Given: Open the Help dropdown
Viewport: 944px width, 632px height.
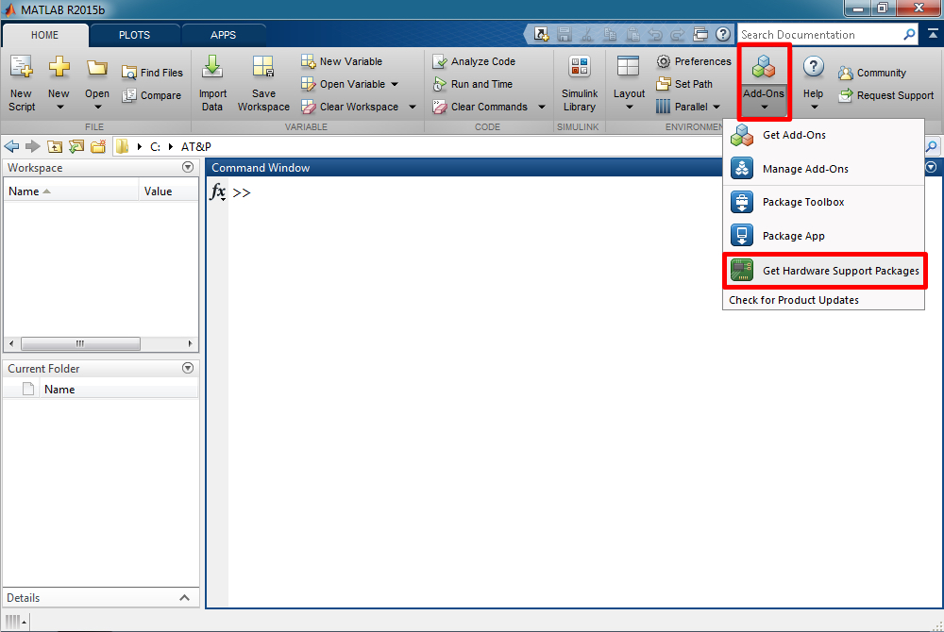Looking at the screenshot, I should [x=814, y=83].
